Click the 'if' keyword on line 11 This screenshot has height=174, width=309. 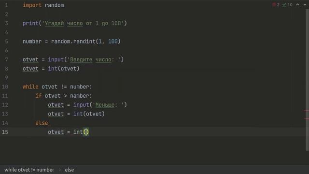click(39, 96)
